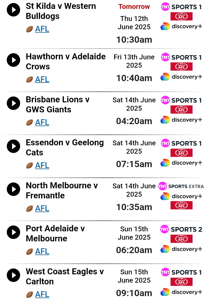This screenshot has height=305, width=206.
Task: Click play icon for St Kilda v Western Bulldogs
Action: [x=13, y=10]
